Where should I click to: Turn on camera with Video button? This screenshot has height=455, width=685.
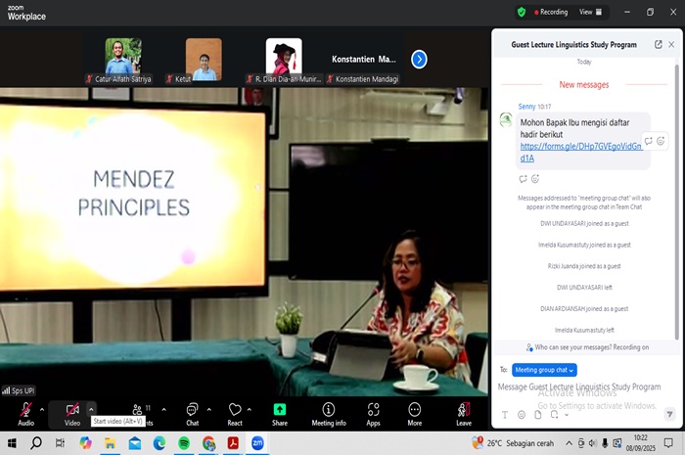71,410
